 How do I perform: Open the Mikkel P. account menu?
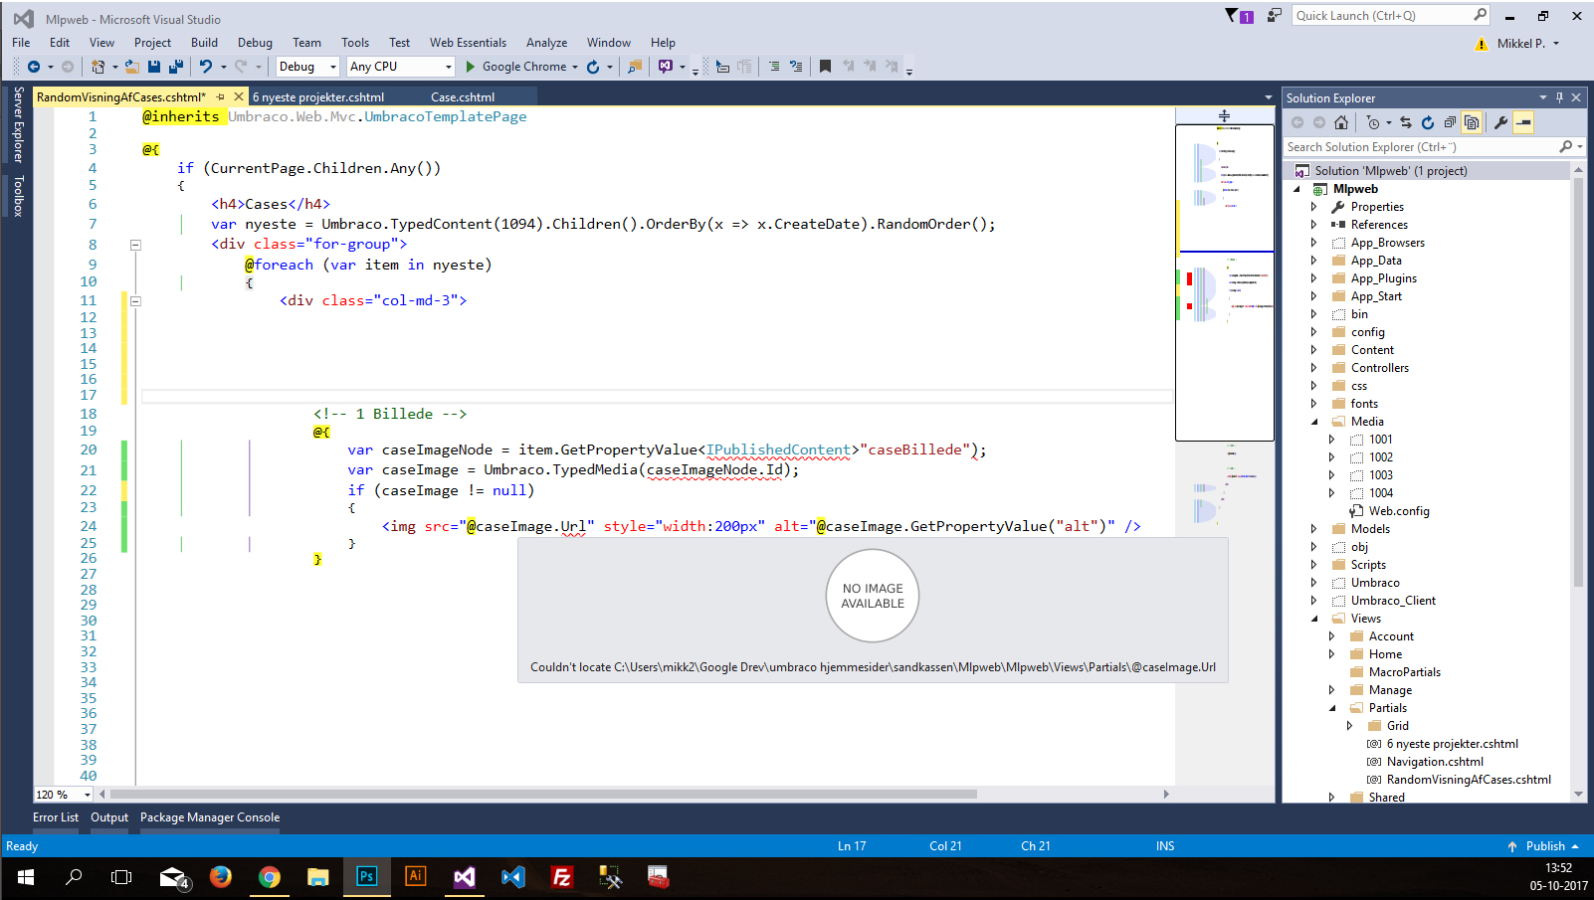pyautogui.click(x=1527, y=44)
